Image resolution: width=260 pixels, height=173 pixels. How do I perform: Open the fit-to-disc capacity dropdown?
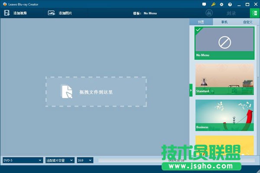pyautogui.click(x=60, y=160)
